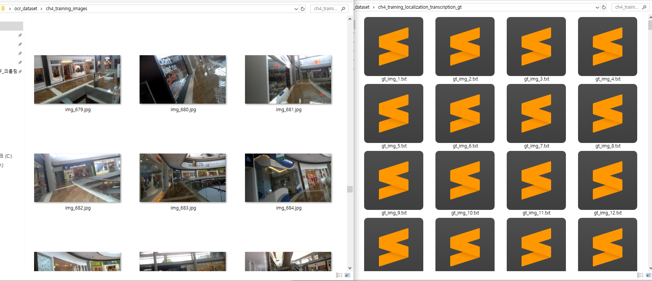652x281 pixels.
Task: Click the gt_img_10.txt file name label
Action: pos(465,213)
